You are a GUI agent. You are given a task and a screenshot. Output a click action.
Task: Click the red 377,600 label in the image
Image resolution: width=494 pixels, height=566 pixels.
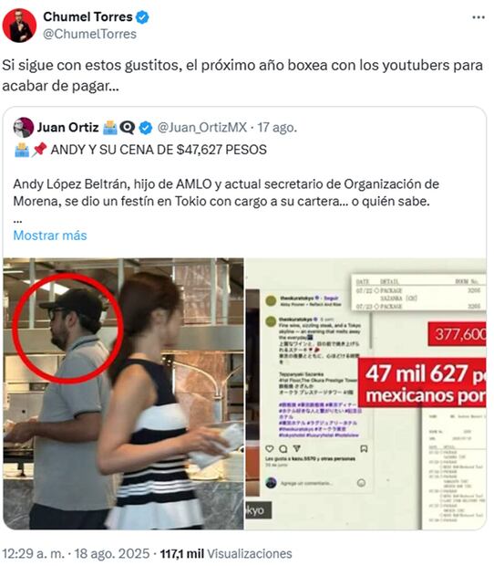[x=457, y=334]
